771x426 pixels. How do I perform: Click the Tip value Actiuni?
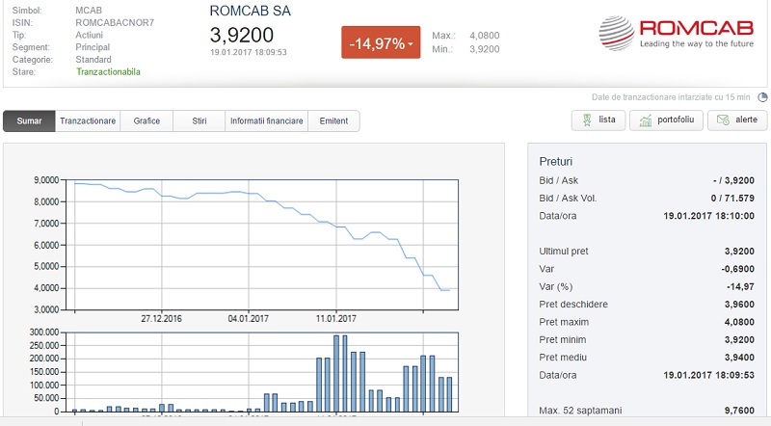(89, 35)
